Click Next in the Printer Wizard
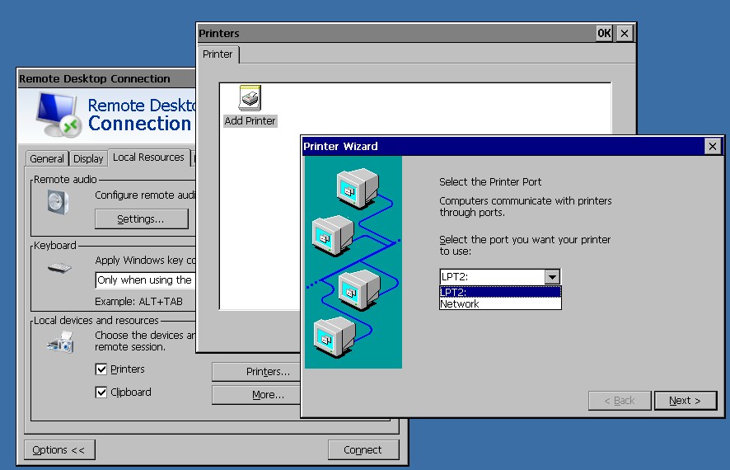This screenshot has height=470, width=730. tap(685, 401)
